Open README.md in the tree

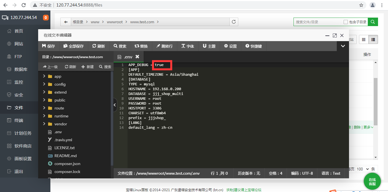[65, 156]
